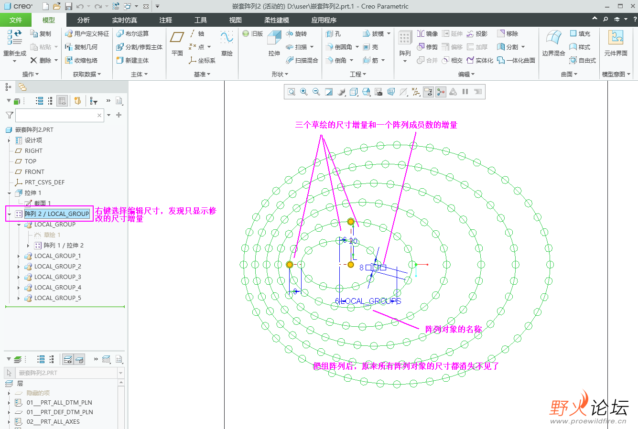Click the model tree search input field
This screenshot has height=429, width=638.
[59, 115]
